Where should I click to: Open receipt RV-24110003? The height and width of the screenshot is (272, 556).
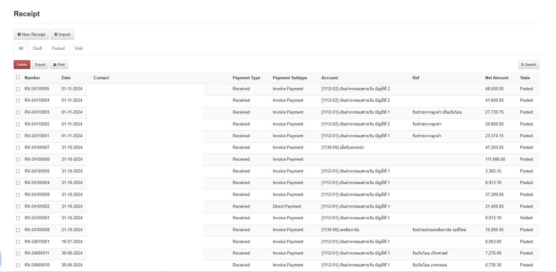[x=37, y=112]
